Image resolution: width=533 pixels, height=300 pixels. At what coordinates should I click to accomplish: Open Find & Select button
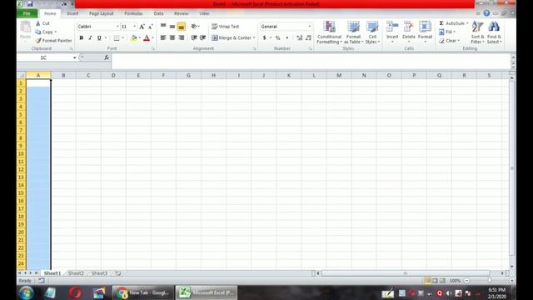[494, 32]
